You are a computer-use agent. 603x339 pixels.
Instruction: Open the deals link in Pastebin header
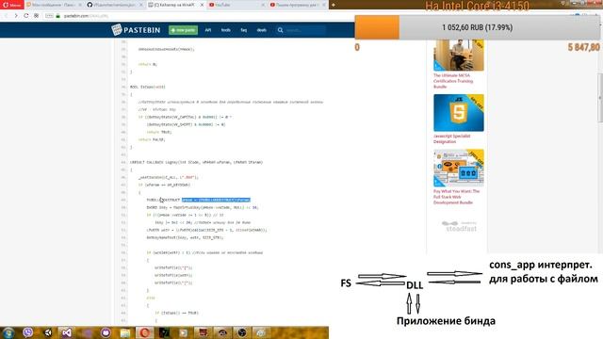pyautogui.click(x=262, y=30)
